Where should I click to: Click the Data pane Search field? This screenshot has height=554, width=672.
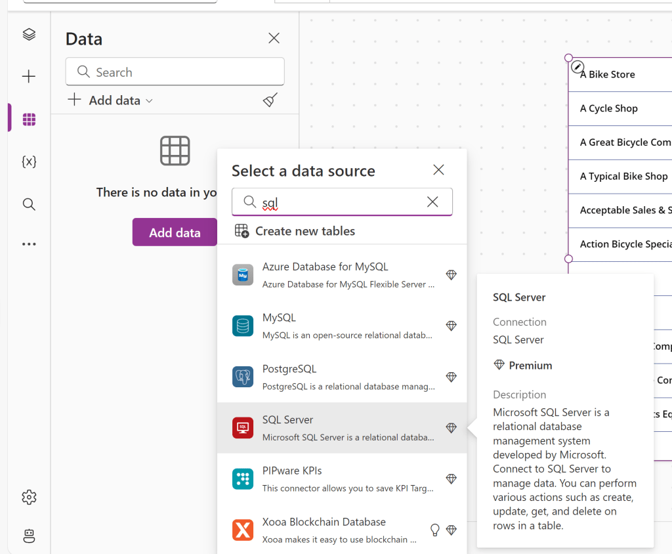(x=175, y=72)
